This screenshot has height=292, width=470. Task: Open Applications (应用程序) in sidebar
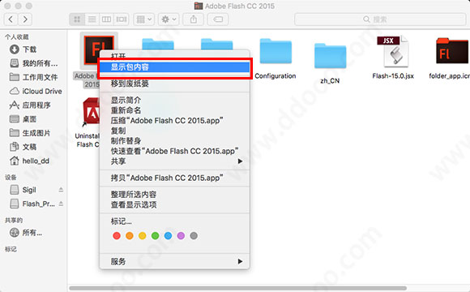30,105
